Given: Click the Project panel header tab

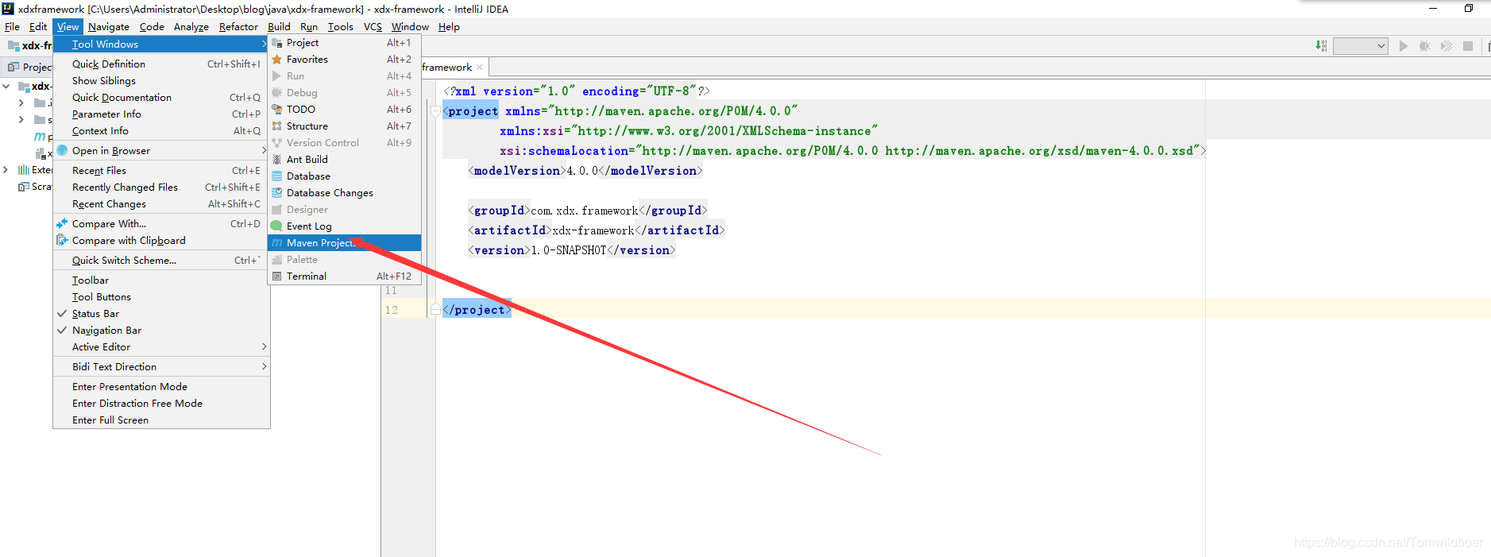Looking at the screenshot, I should (29, 67).
